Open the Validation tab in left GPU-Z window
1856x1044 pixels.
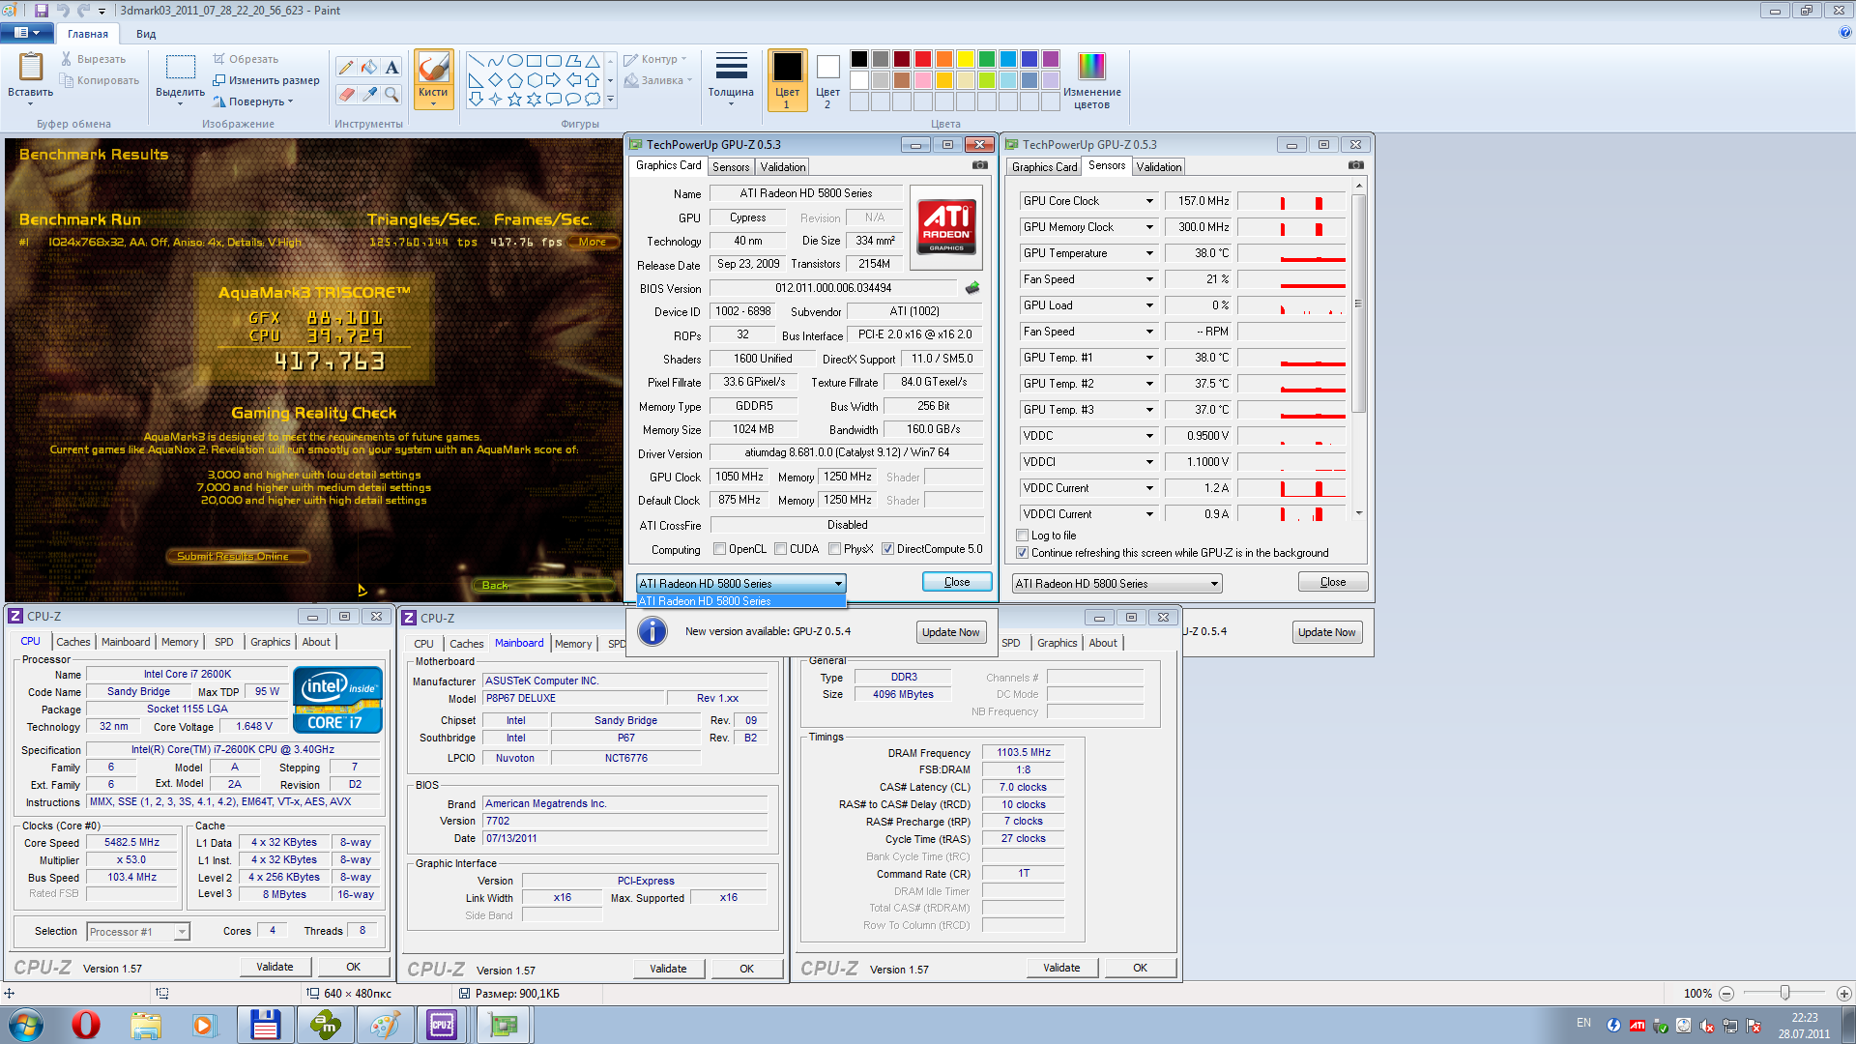782,167
